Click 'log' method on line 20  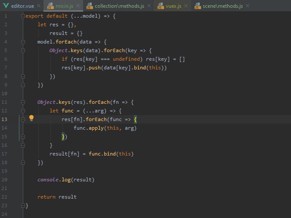pos(66,180)
